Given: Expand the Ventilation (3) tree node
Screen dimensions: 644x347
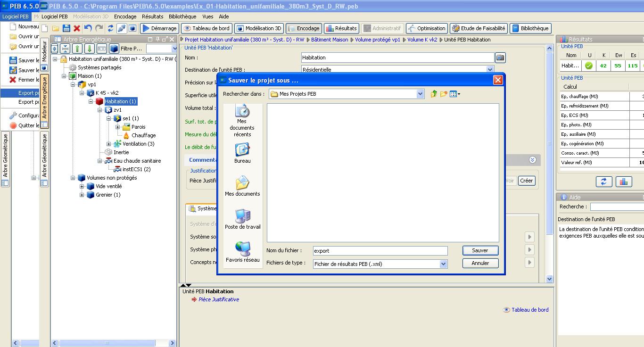Looking at the screenshot, I should coord(108,144).
